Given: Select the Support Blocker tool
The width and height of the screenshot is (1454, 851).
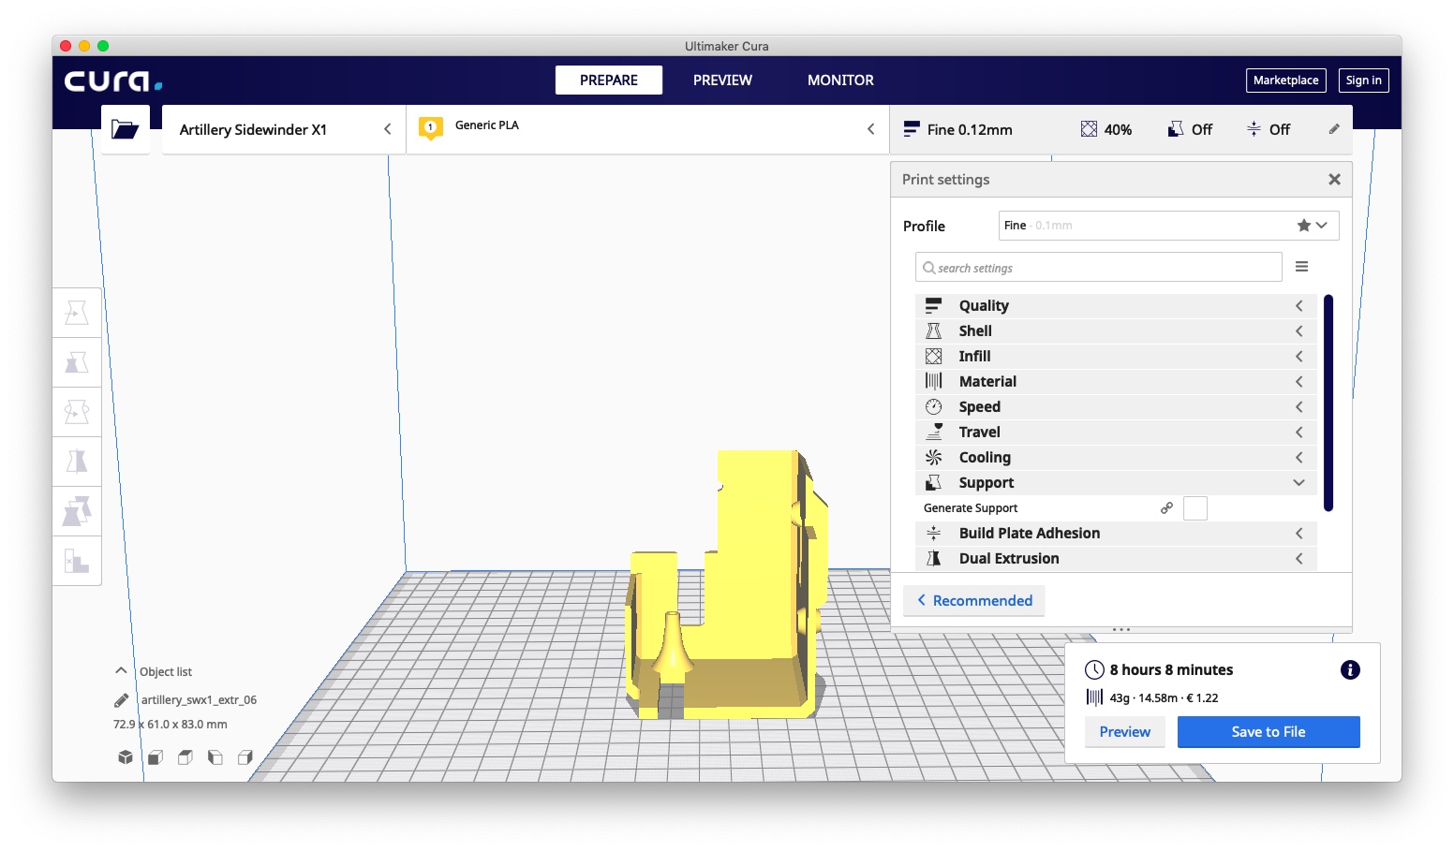Looking at the screenshot, I should [x=77, y=561].
